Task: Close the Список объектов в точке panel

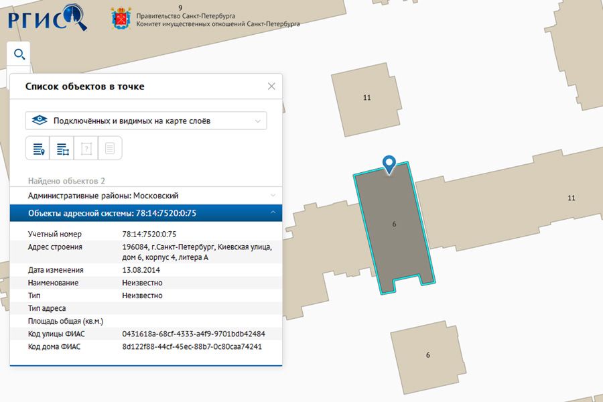Action: click(271, 86)
